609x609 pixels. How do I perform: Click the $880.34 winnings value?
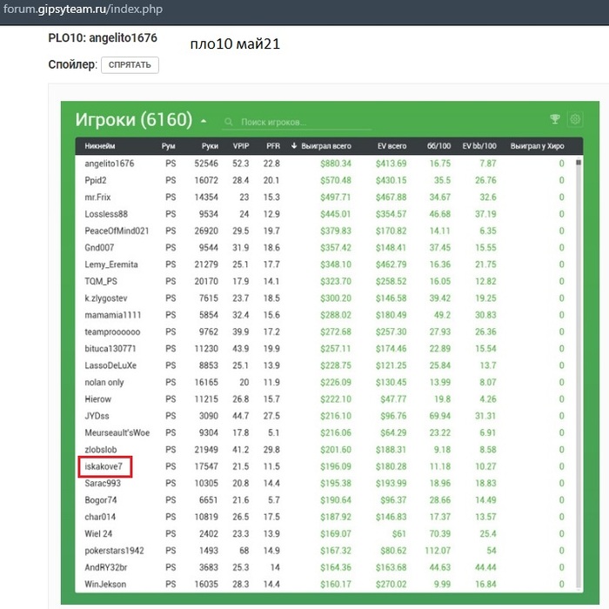coord(336,164)
